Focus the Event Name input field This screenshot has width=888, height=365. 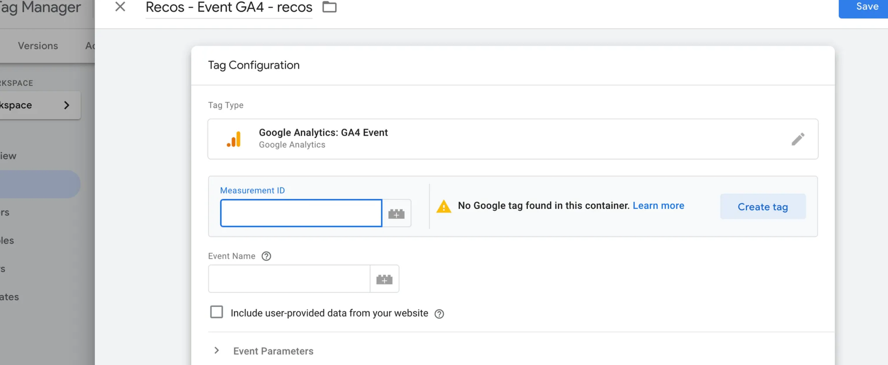289,279
